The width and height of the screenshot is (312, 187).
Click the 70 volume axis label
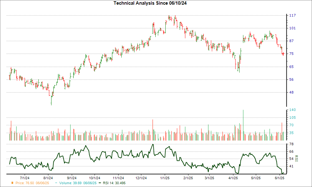pos(291,125)
